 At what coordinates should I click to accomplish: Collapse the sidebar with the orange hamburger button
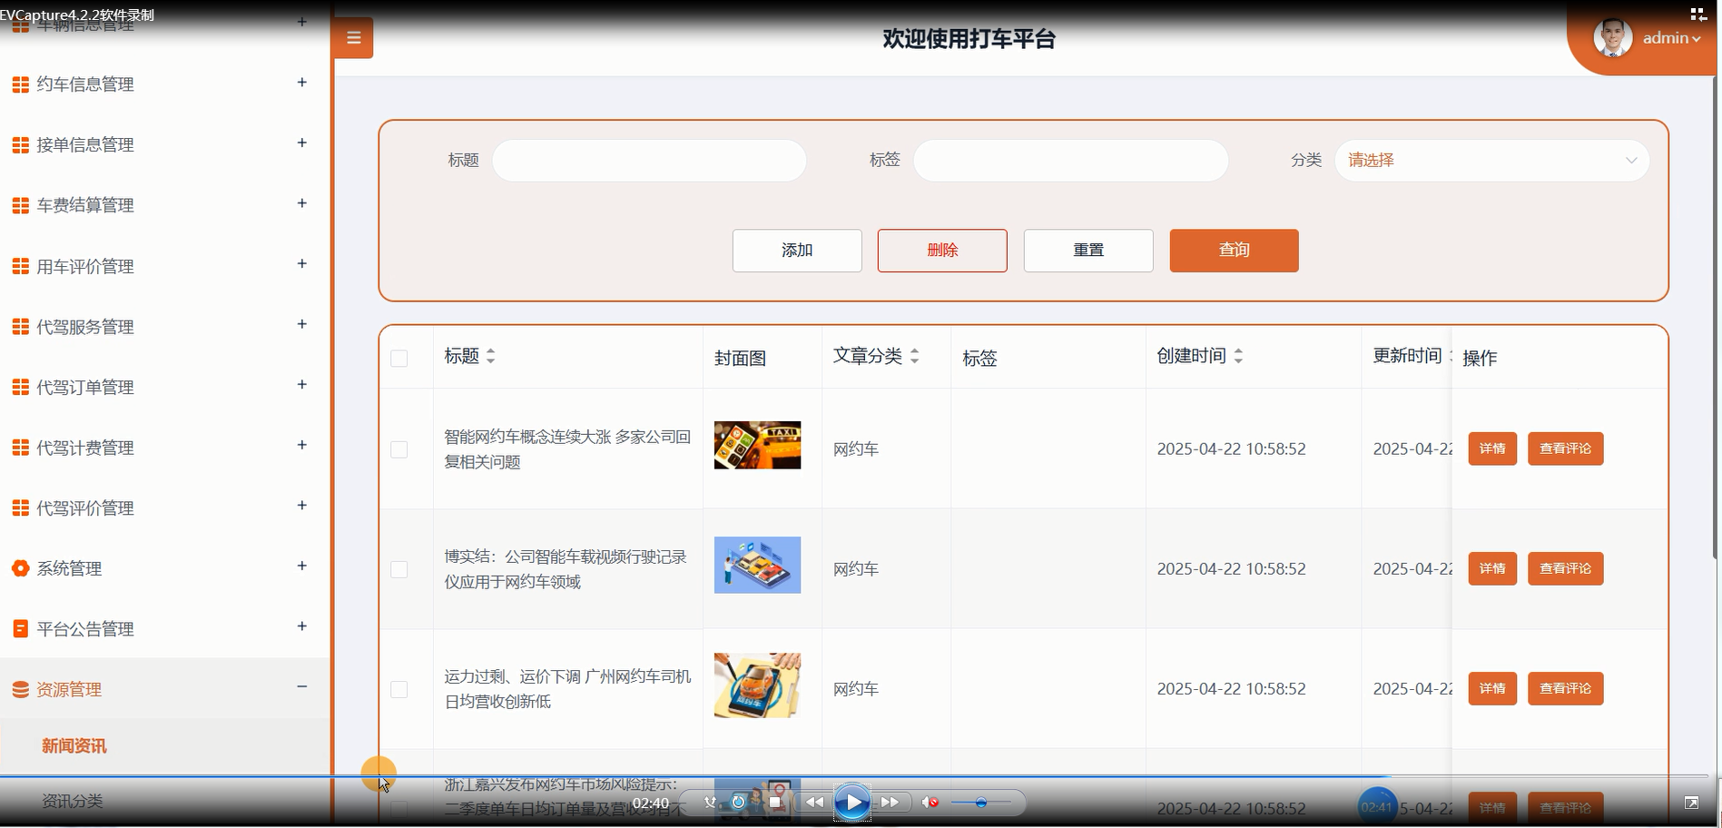353,38
